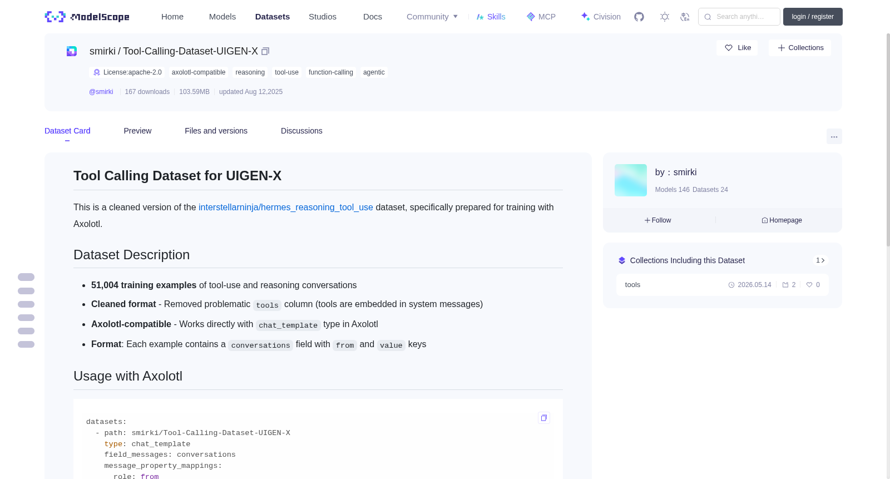Follow the user smirki

[x=658, y=220]
